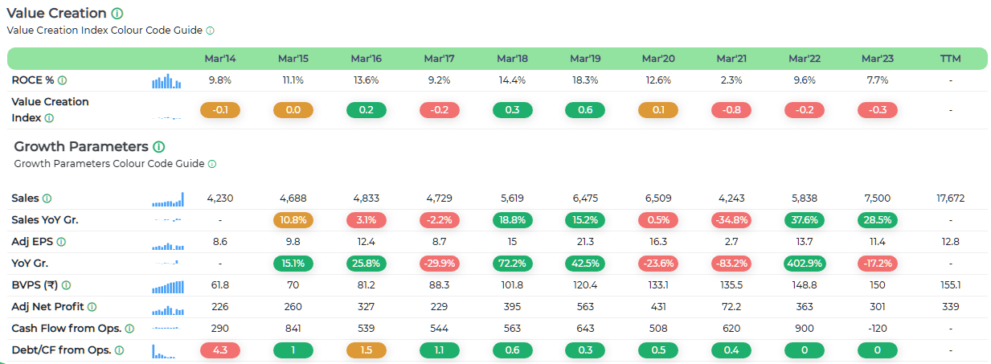The image size is (991, 364).
Task: Click the green 0.6 Value Creation Index badge
Action: point(585,110)
